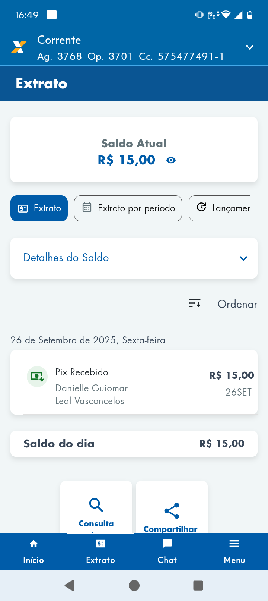Go to Início in the bottom navigation
The width and height of the screenshot is (268, 601).
pos(33,551)
